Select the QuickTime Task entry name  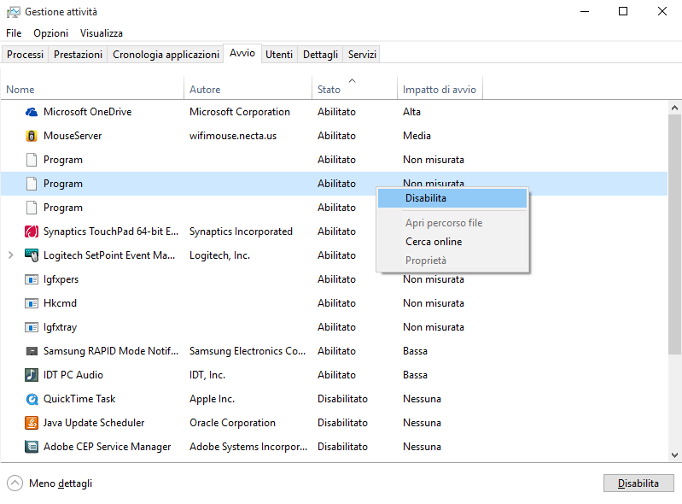pyautogui.click(x=79, y=399)
